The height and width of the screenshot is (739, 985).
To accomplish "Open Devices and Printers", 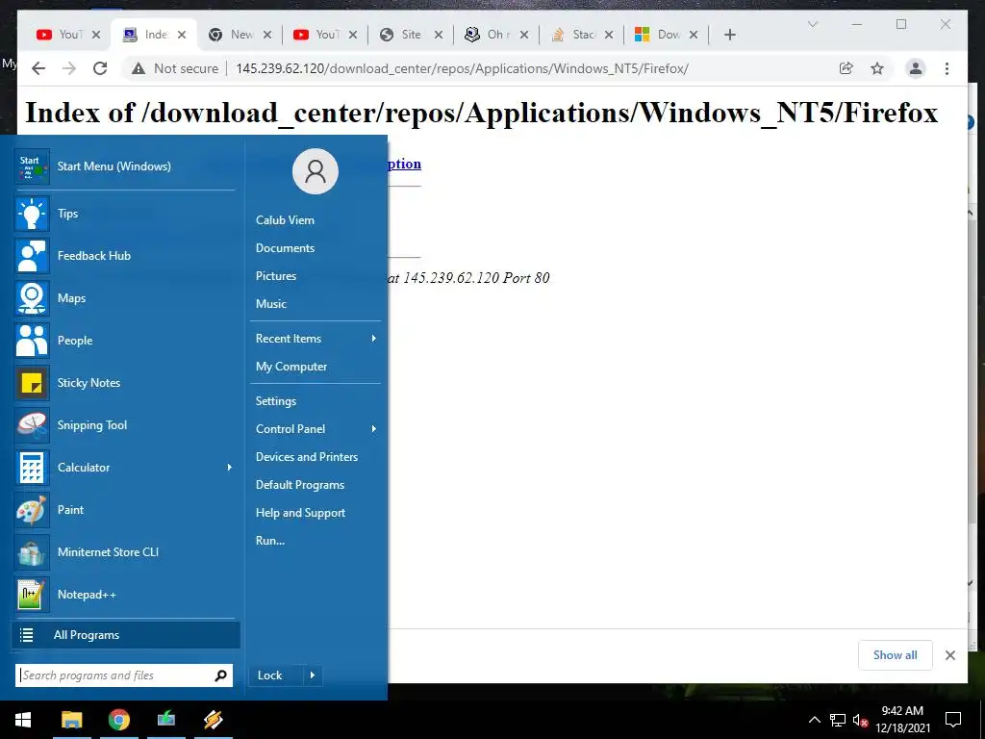I will (307, 457).
